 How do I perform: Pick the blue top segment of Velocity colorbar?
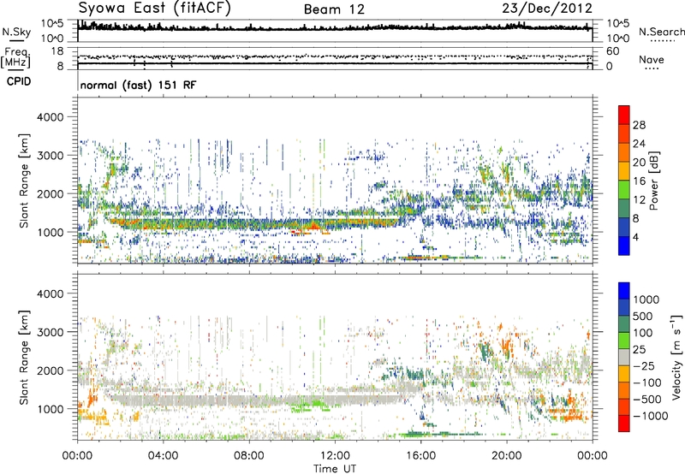click(624, 291)
